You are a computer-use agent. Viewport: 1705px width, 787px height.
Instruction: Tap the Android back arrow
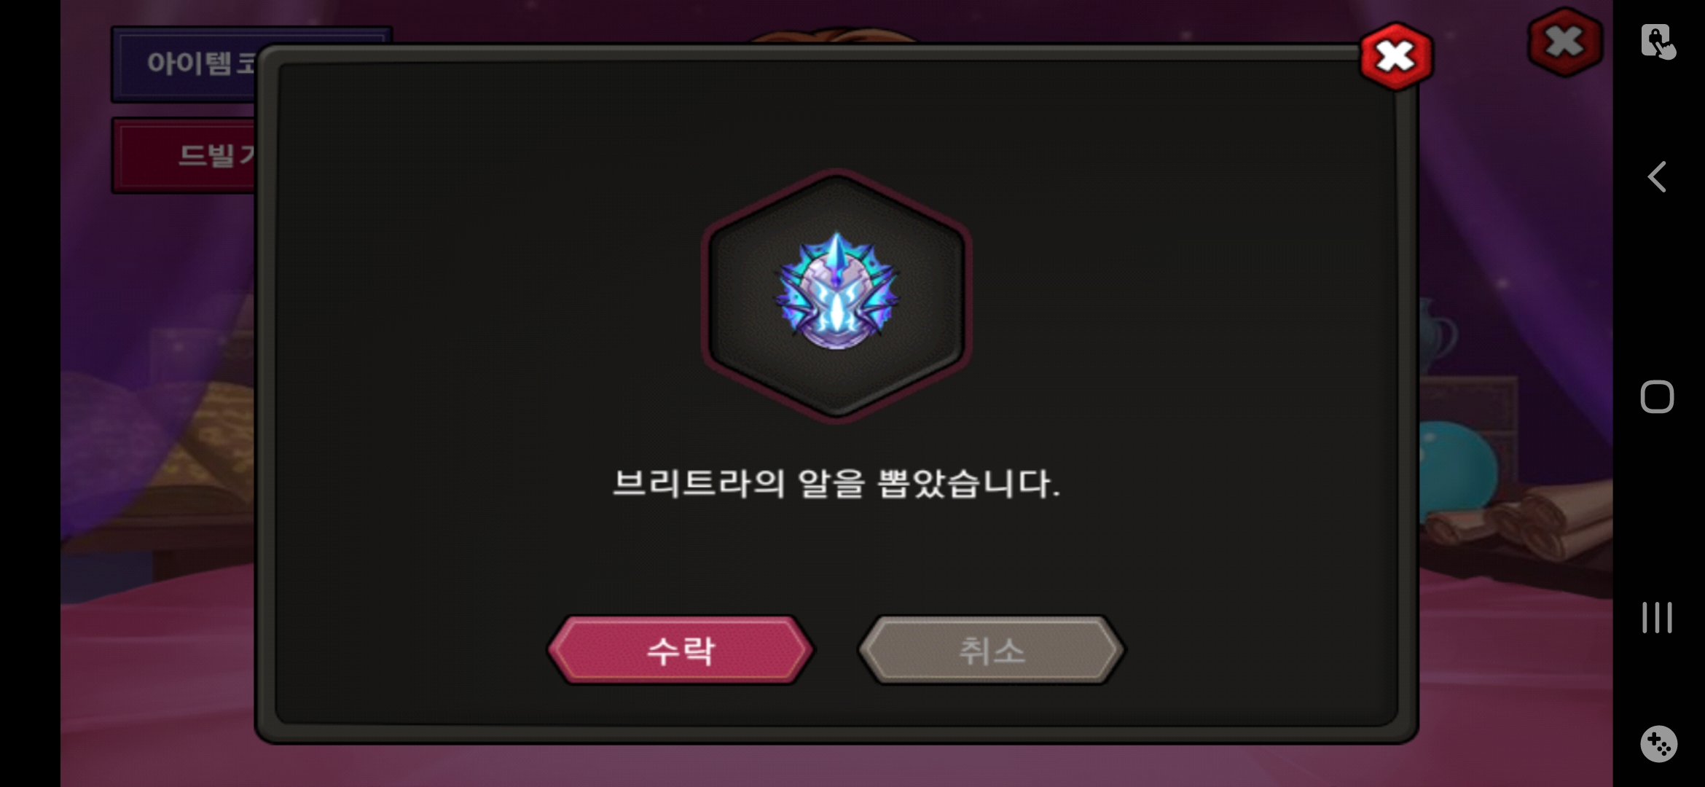1657,177
